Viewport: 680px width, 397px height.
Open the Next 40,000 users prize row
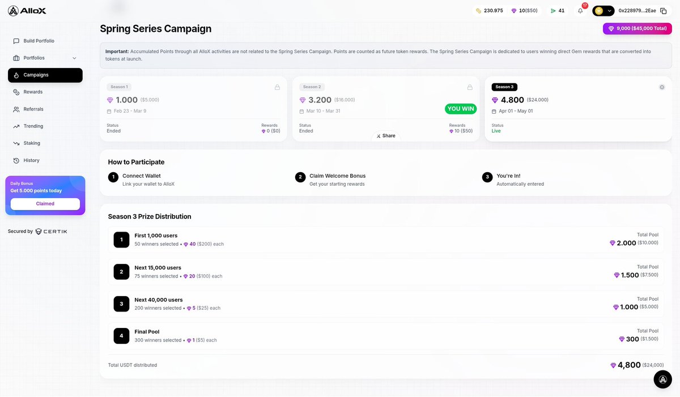pos(386,304)
